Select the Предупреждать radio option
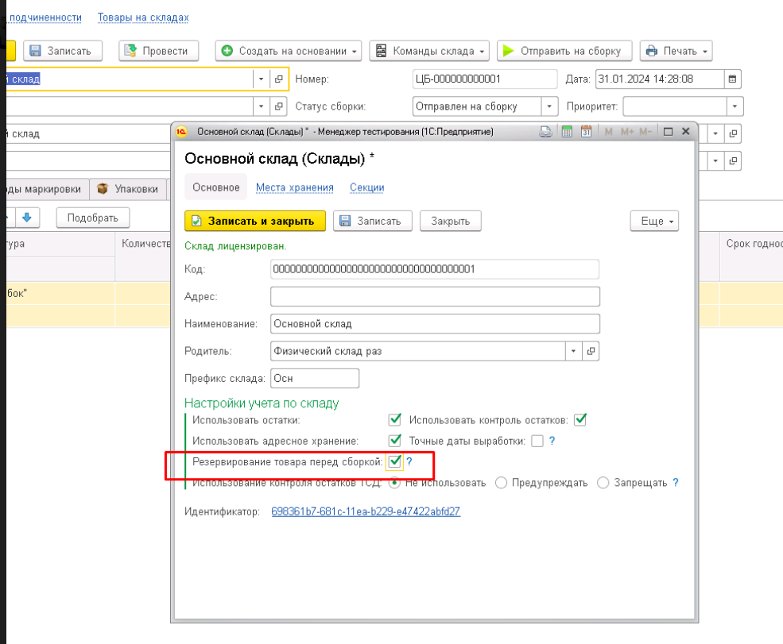Viewport: 783px width, 644px height. (x=501, y=483)
